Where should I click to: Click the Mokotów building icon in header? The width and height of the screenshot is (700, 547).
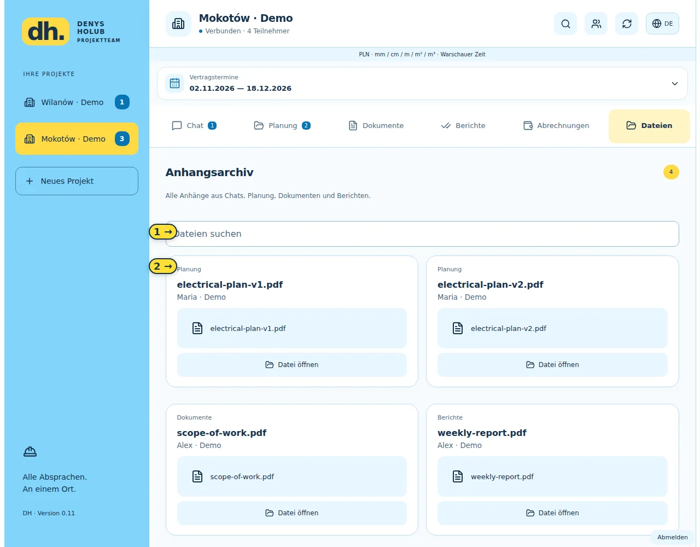pos(178,24)
